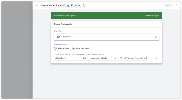Select Some Page Views radio option

pos(73,49)
